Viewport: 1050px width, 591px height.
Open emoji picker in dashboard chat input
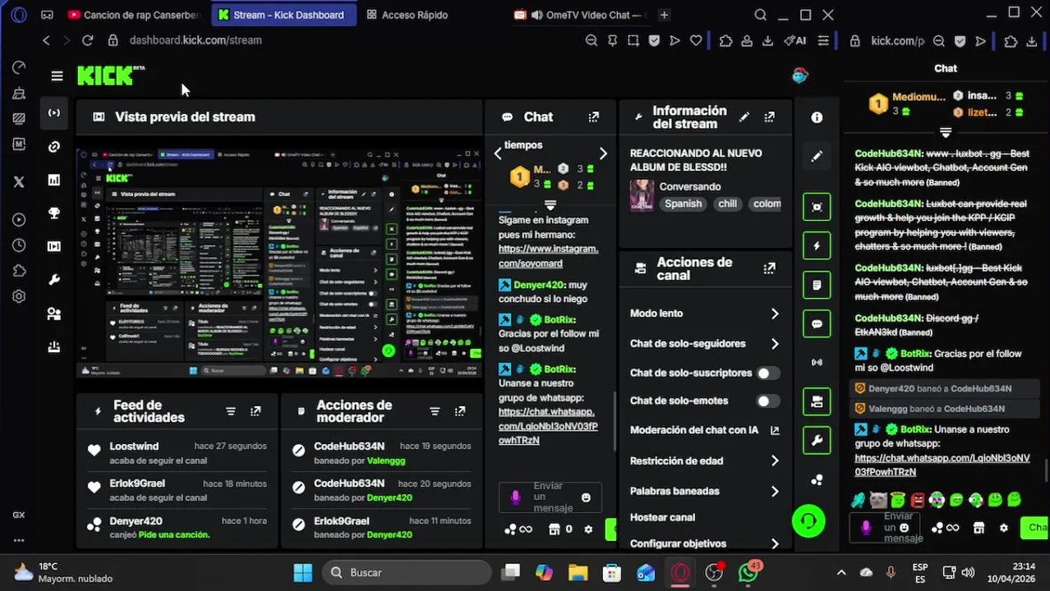pos(586,497)
